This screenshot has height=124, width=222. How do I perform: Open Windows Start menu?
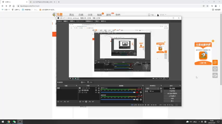pyautogui.click(x=3, y=122)
